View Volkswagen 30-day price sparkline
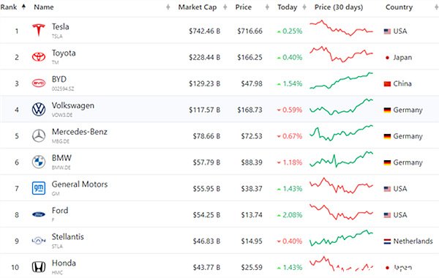Screen dimensions: 439x278 pyautogui.click(x=341, y=107)
